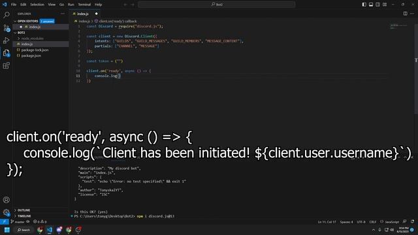Viewport: 418px width, 235px height.
Task: Open Customize Layout in title bar
Action: [x=385, y=5]
